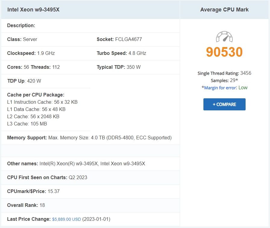The width and height of the screenshot is (270, 228).
Task: Click L3 Cache: 105 MB line
Action: tap(27, 124)
